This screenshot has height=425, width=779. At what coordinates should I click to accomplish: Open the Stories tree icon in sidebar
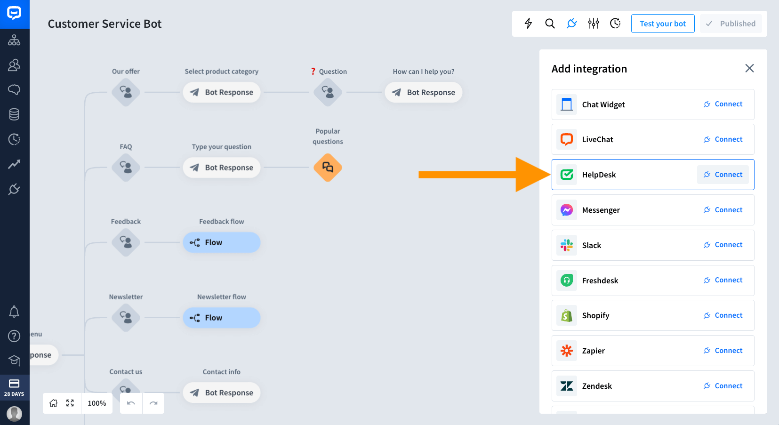pos(14,40)
